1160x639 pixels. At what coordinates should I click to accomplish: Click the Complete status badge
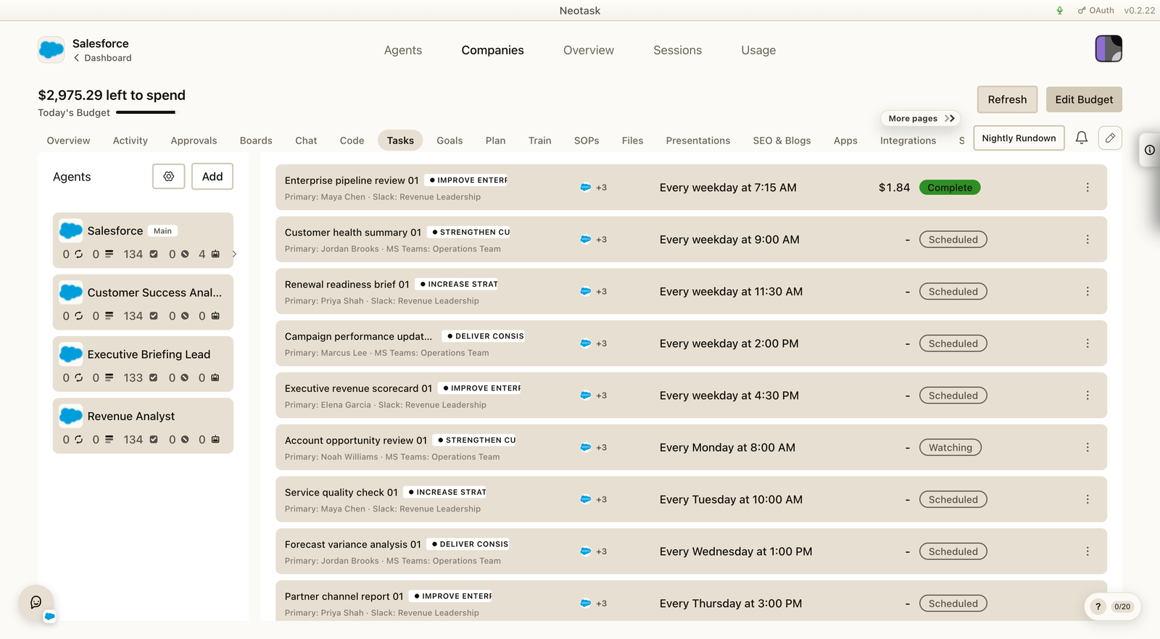[950, 188]
